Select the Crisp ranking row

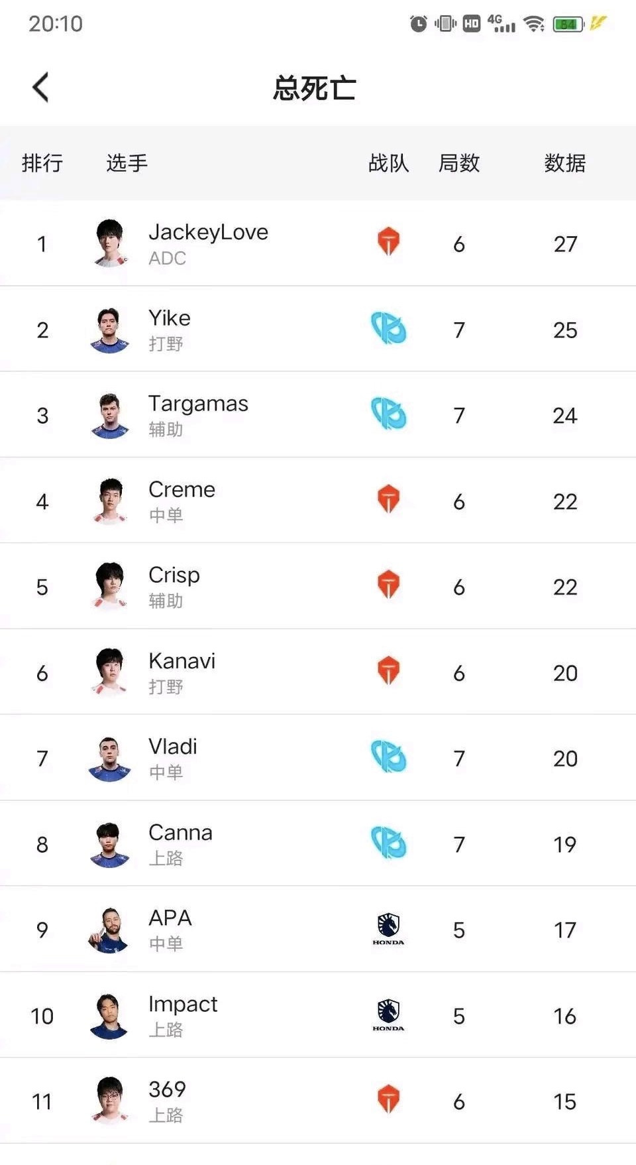coord(318,586)
